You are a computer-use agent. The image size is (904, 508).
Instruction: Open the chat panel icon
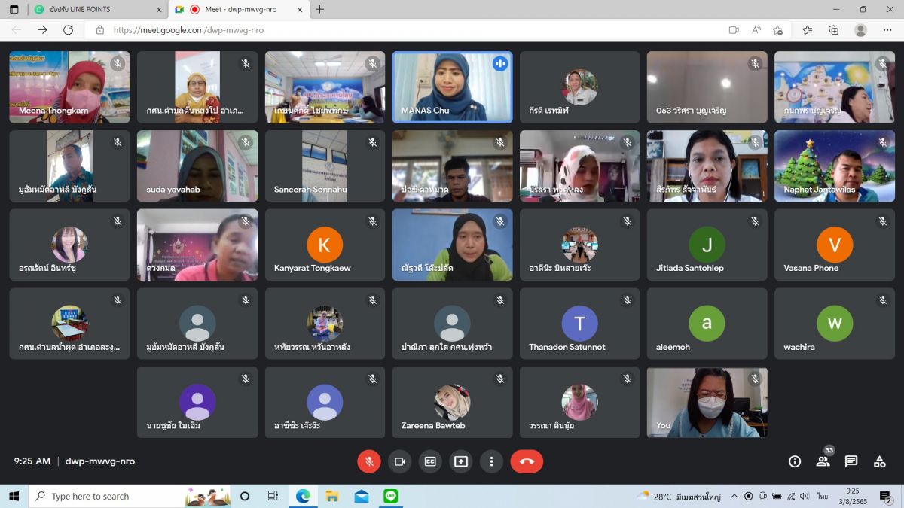(851, 461)
